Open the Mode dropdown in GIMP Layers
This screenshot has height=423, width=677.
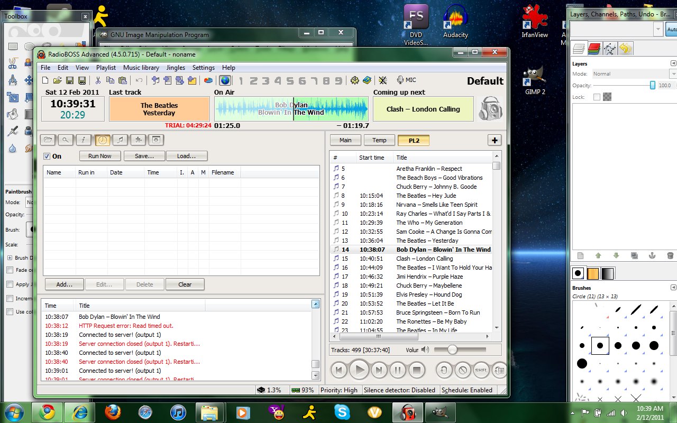634,74
